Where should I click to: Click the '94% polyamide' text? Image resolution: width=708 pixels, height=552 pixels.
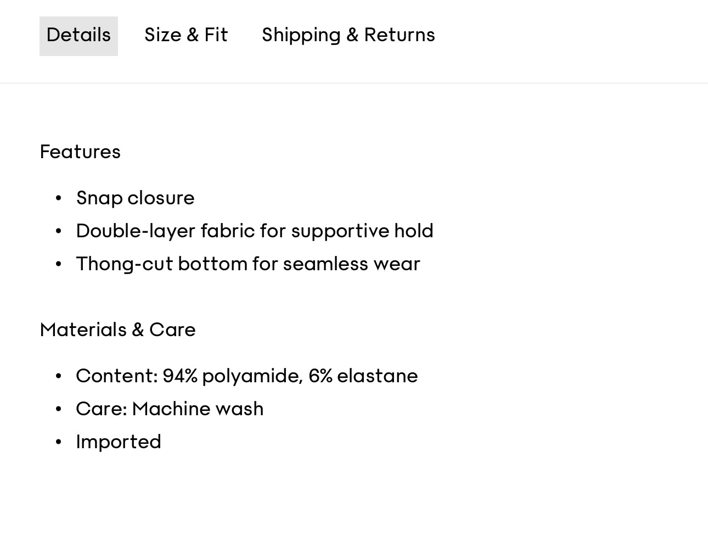tap(232, 376)
